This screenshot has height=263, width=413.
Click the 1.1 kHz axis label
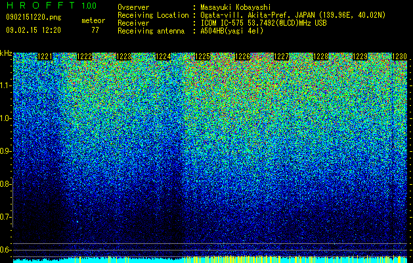(5, 85)
